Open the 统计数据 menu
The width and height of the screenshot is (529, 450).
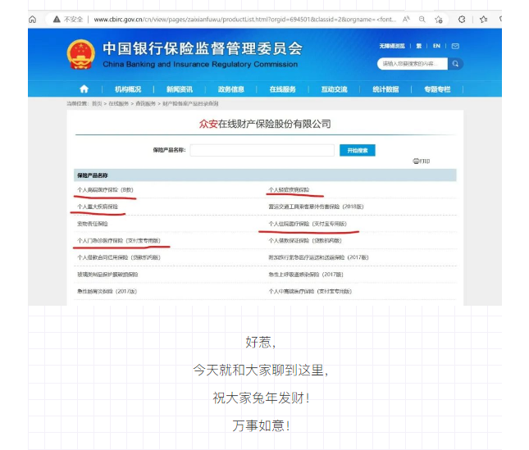point(385,89)
